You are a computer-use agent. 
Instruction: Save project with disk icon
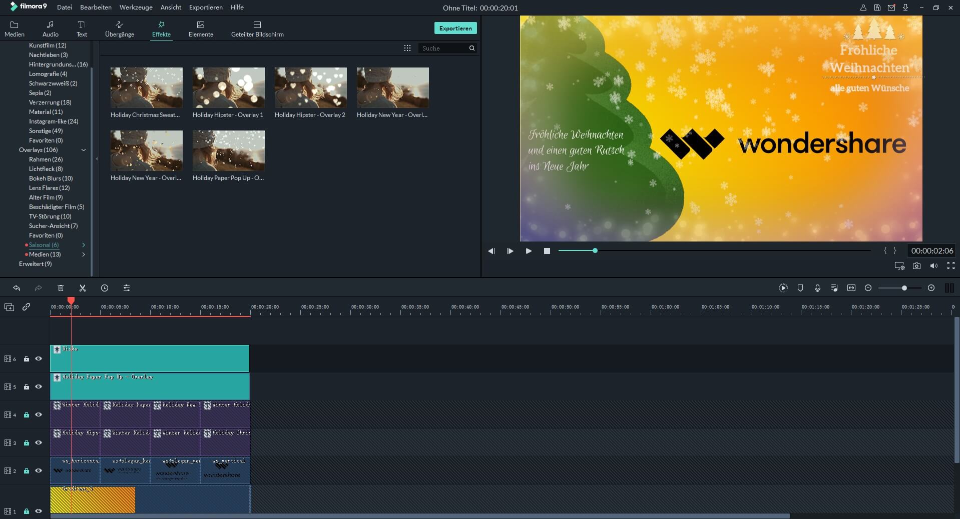tap(877, 7)
